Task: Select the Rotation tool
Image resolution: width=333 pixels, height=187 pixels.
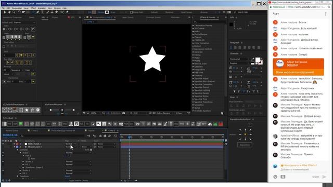Action: coord(19,12)
